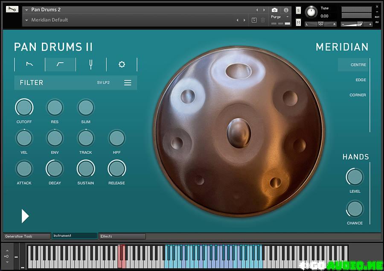Click the Tune knob
384x271 pixels.
click(x=311, y=12)
